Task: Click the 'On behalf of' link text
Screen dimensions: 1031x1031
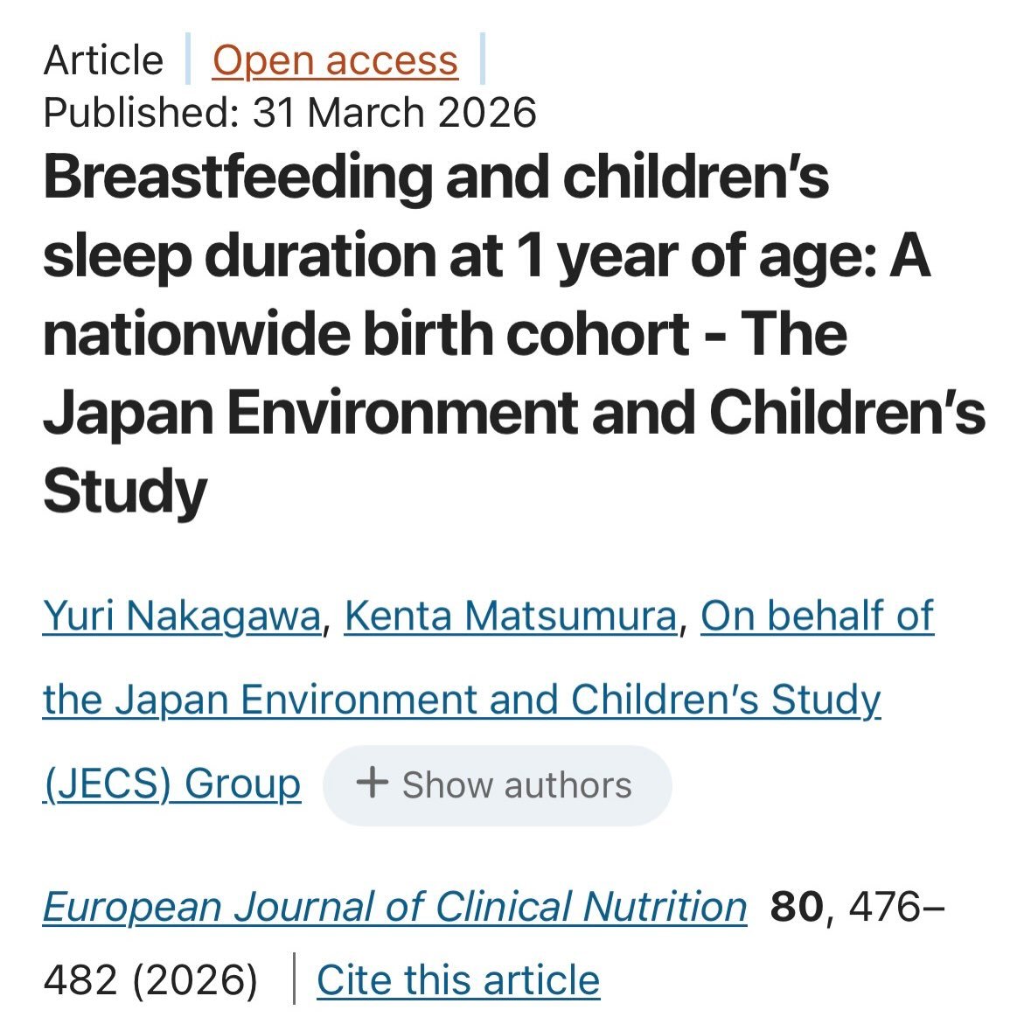Action: pyautogui.click(x=818, y=617)
